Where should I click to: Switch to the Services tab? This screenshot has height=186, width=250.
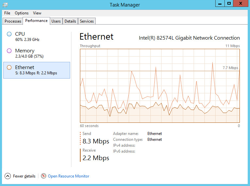point(87,21)
